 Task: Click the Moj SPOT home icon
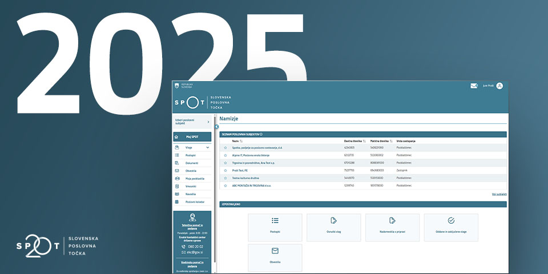(x=176, y=136)
